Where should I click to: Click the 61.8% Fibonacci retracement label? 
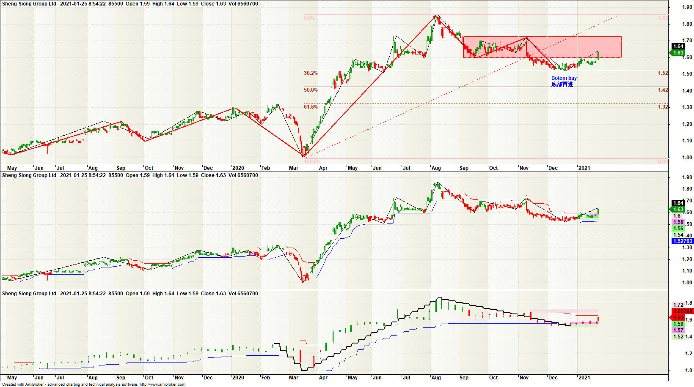coord(311,107)
